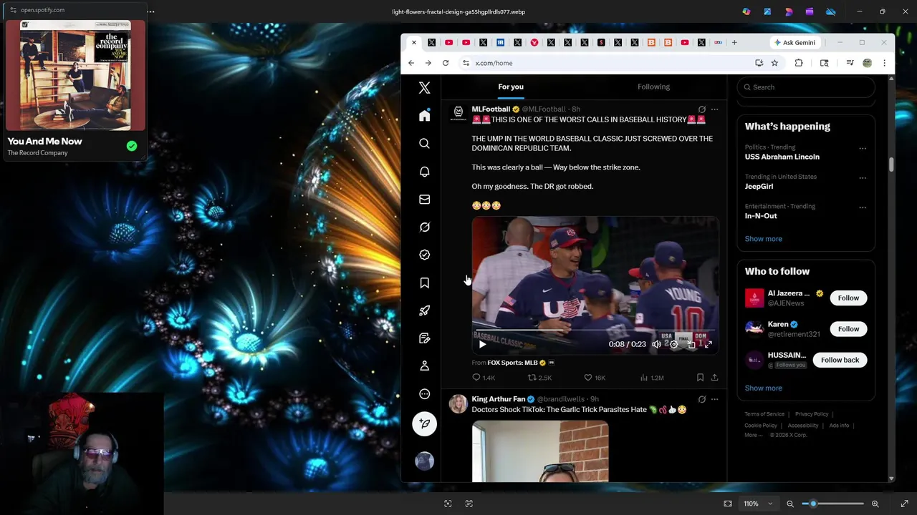The image size is (917, 515).
Task: Open Chrome extensions puzzle icon
Action: tap(799, 63)
